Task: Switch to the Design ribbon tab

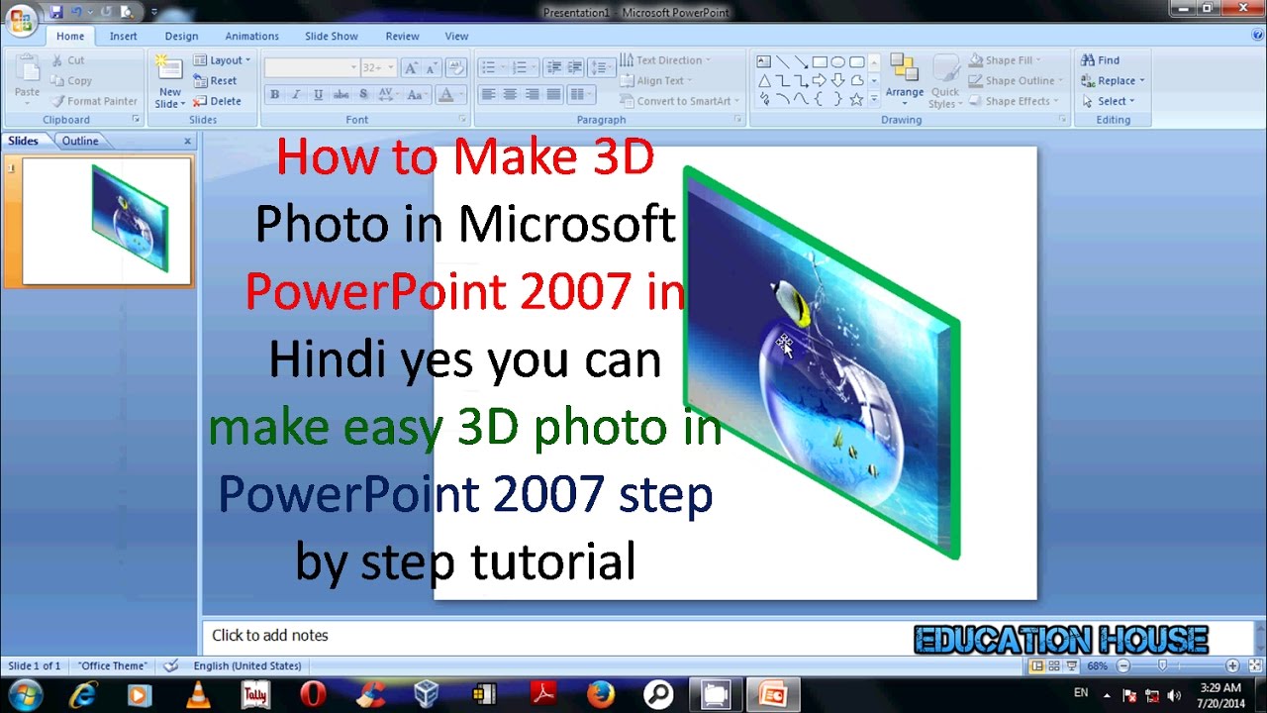Action: [x=181, y=36]
